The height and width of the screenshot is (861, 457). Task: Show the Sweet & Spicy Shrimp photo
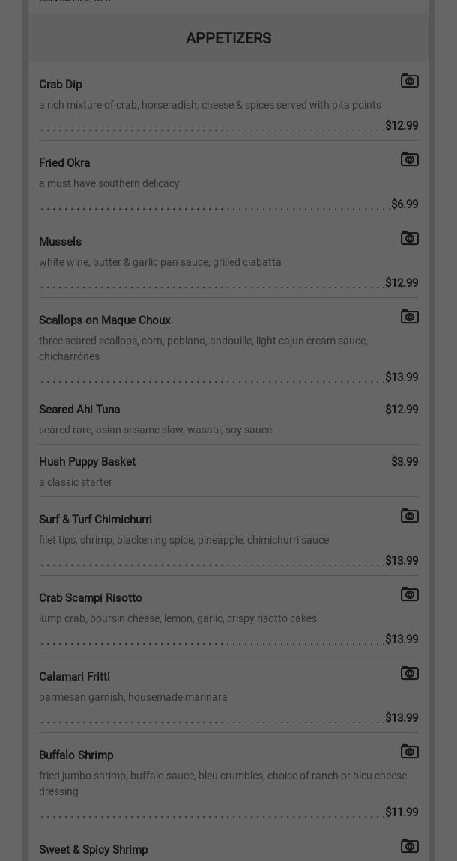(x=409, y=846)
